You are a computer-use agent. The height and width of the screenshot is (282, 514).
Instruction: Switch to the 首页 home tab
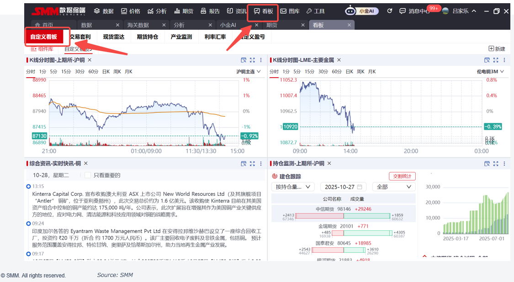(44, 25)
